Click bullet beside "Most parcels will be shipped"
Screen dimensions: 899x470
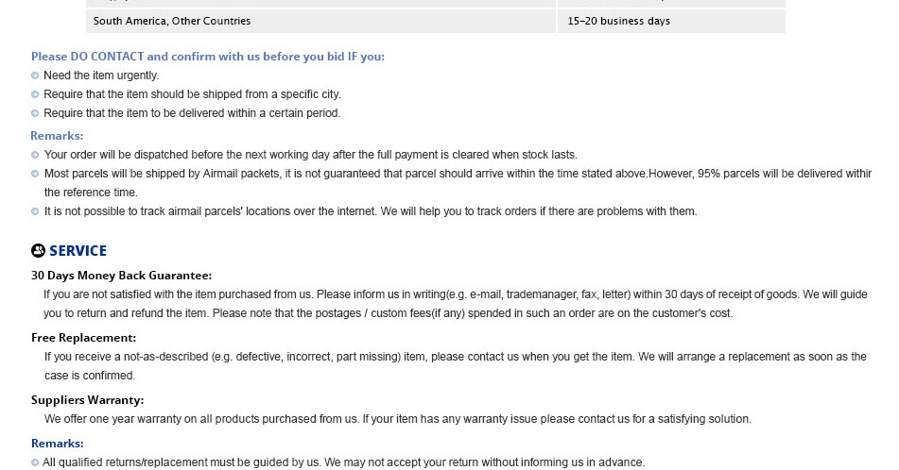35,174
